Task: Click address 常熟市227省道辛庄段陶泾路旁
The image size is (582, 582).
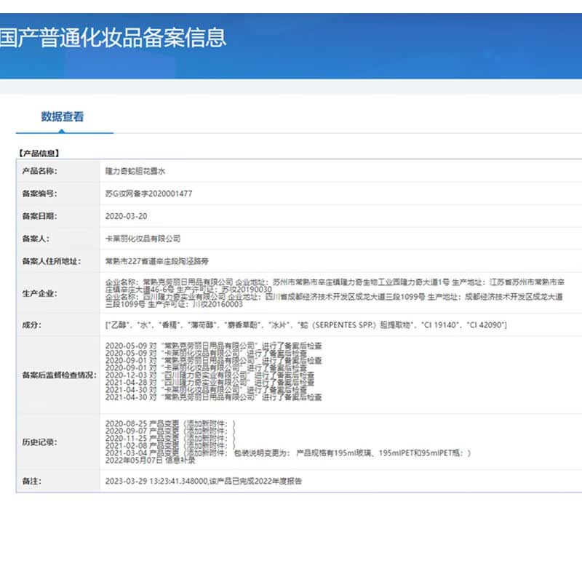Action: 157,261
